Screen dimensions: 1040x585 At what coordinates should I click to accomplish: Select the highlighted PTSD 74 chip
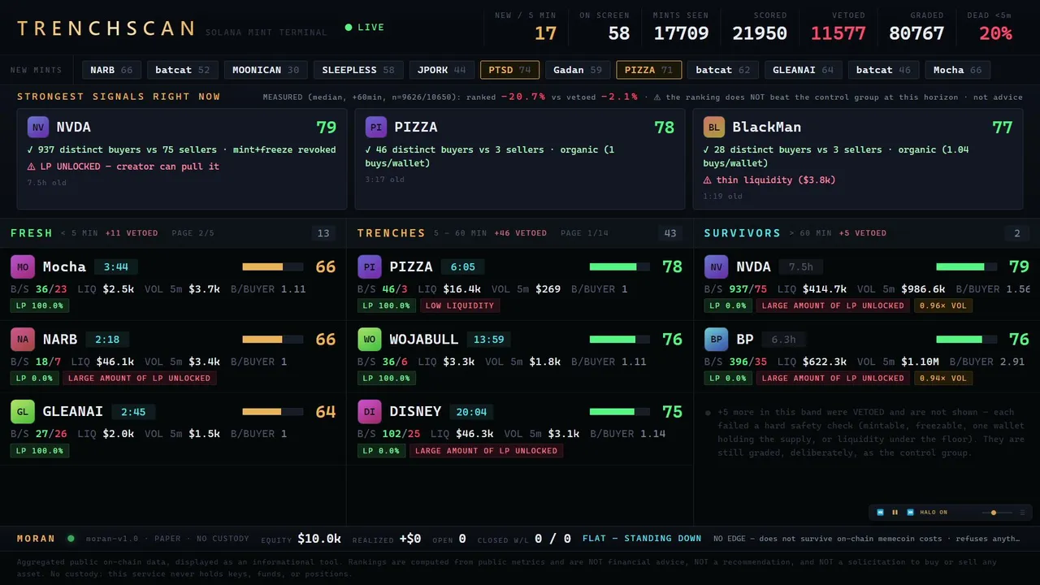[x=510, y=70]
